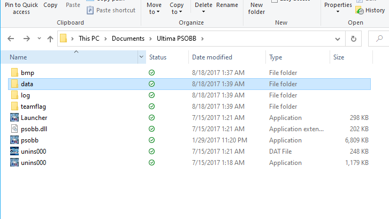Open recent locations dropdown
The width and height of the screenshot is (389, 219).
click(39, 39)
